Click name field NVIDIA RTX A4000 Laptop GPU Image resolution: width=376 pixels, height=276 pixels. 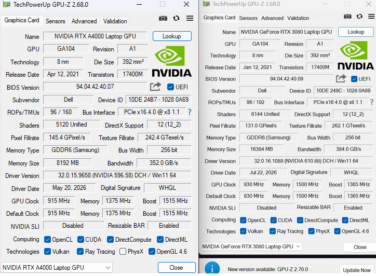pyautogui.click(x=95, y=36)
